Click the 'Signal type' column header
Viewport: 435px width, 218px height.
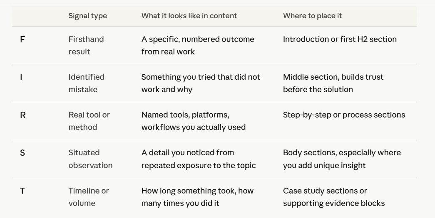88,16
